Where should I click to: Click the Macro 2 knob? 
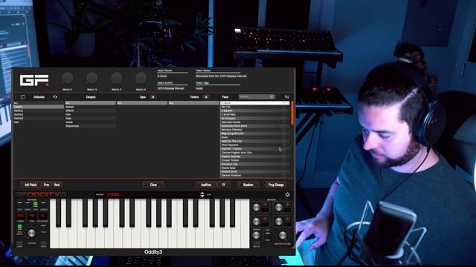(x=92, y=78)
